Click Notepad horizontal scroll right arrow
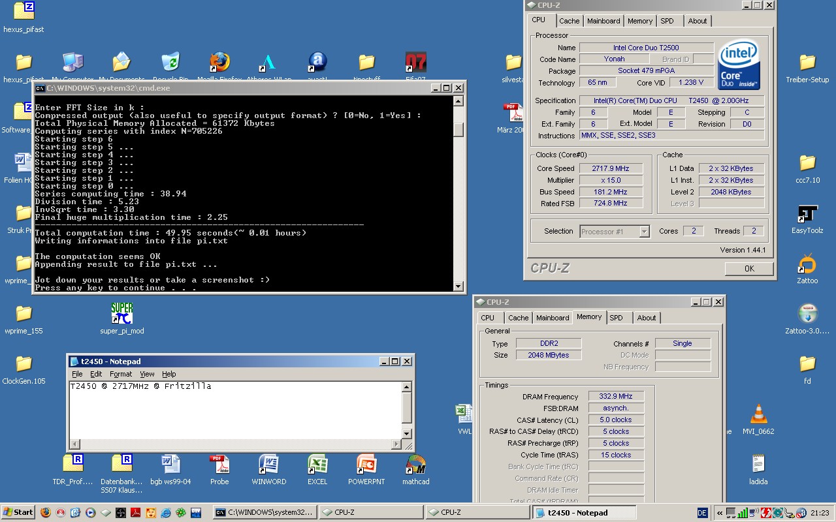The image size is (836, 522). [x=396, y=444]
